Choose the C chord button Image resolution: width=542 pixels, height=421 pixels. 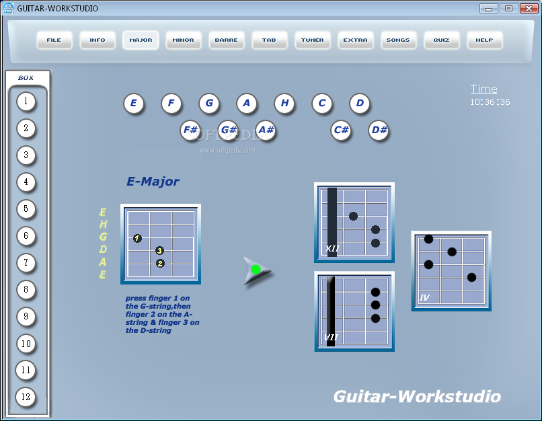click(322, 104)
